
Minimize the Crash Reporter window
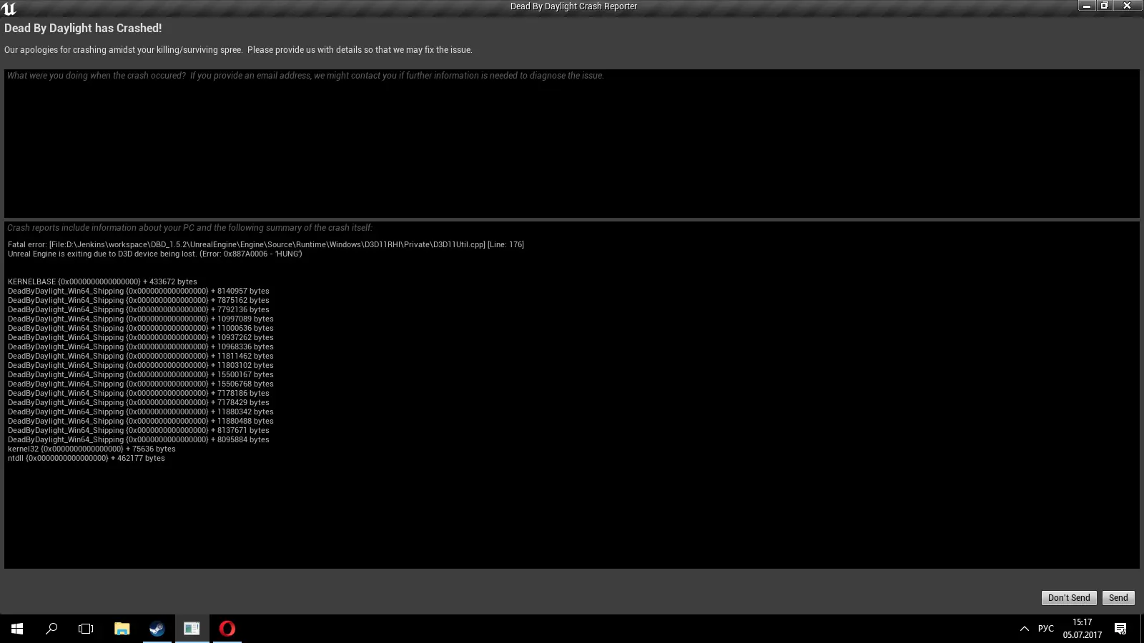1087,6
